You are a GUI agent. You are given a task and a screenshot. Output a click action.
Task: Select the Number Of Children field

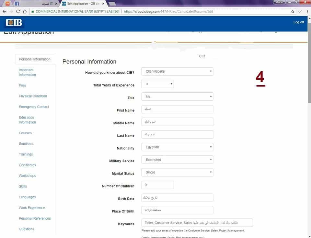click(x=158, y=185)
